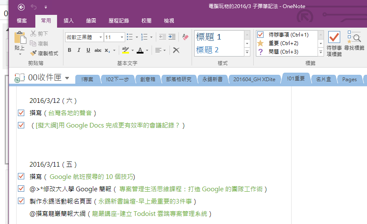This screenshot has width=367, height=224.
Task: Expand numbered list style dropdown
Action: point(151,37)
